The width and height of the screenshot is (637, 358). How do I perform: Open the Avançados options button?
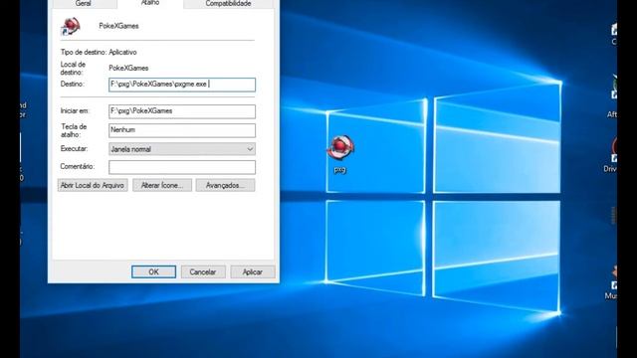pos(226,185)
